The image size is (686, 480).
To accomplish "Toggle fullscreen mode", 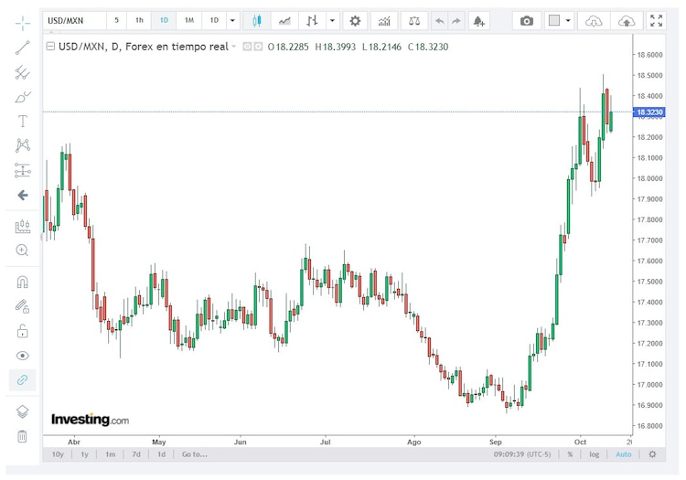I will 656,20.
